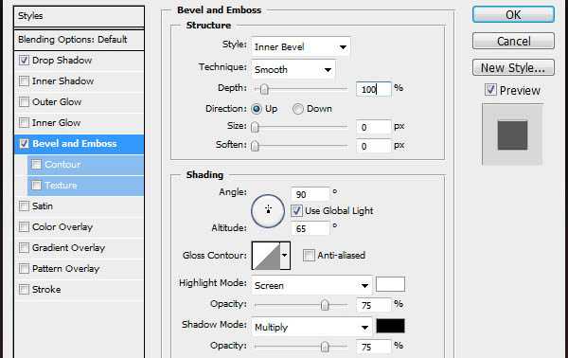The image size is (568, 358).
Task: Open the Shadow Mode dropdown showing Multiply
Action: coord(311,327)
